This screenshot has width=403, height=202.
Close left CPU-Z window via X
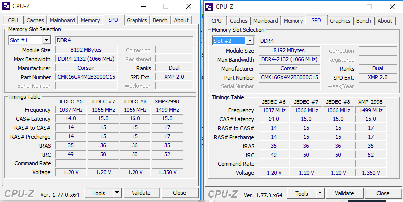coord(189,6)
